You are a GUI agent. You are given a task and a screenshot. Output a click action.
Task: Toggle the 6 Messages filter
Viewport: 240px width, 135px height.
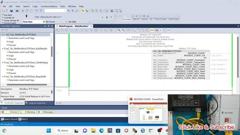(x=46, y=112)
